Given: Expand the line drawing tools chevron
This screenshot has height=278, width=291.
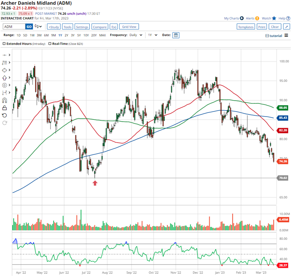Looking at the screenshot, I should [10, 55].
